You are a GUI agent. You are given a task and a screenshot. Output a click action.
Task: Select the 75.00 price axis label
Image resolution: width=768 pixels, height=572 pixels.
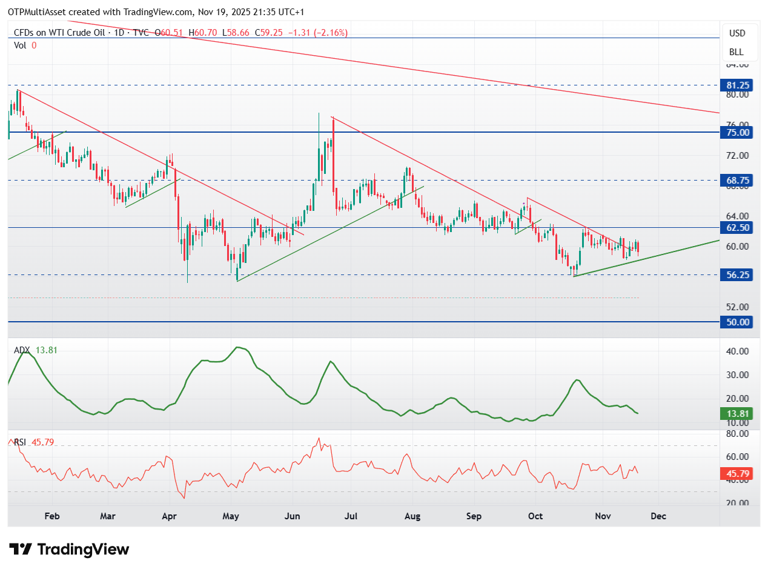[x=736, y=132]
